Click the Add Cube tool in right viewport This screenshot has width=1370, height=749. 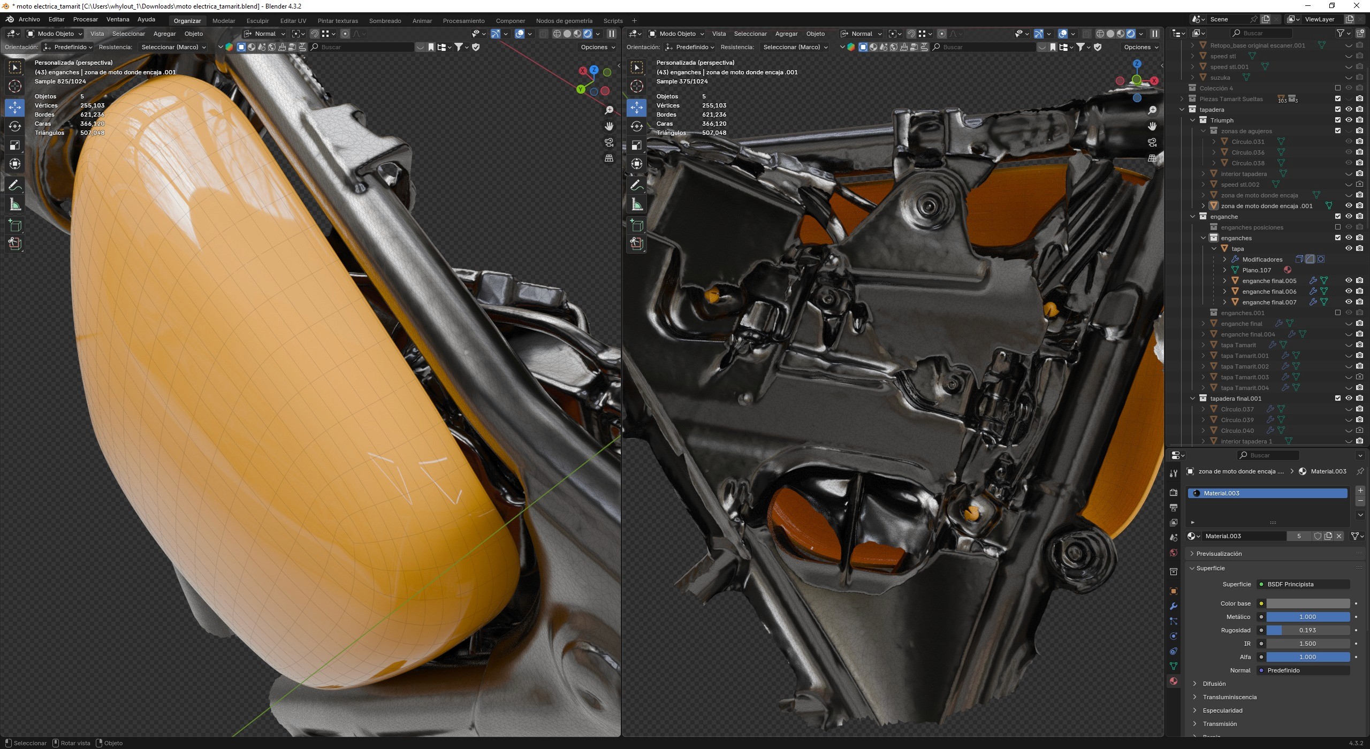[637, 225]
